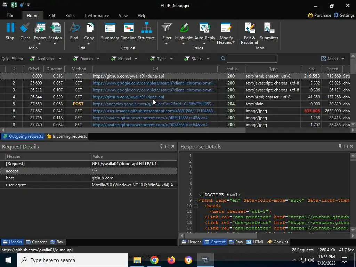Close the Request Details panel
This screenshot has width=356, height=267.
[173, 146]
